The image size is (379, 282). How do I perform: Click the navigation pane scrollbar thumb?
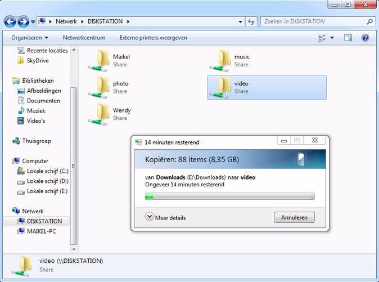tap(74, 166)
